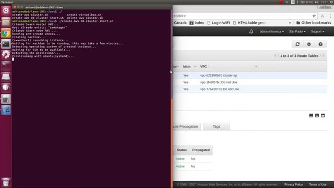Viewport: 334px width, 188px height.
Task: Click the 'Waiting for SSH to be available' line
Action: 41,50
